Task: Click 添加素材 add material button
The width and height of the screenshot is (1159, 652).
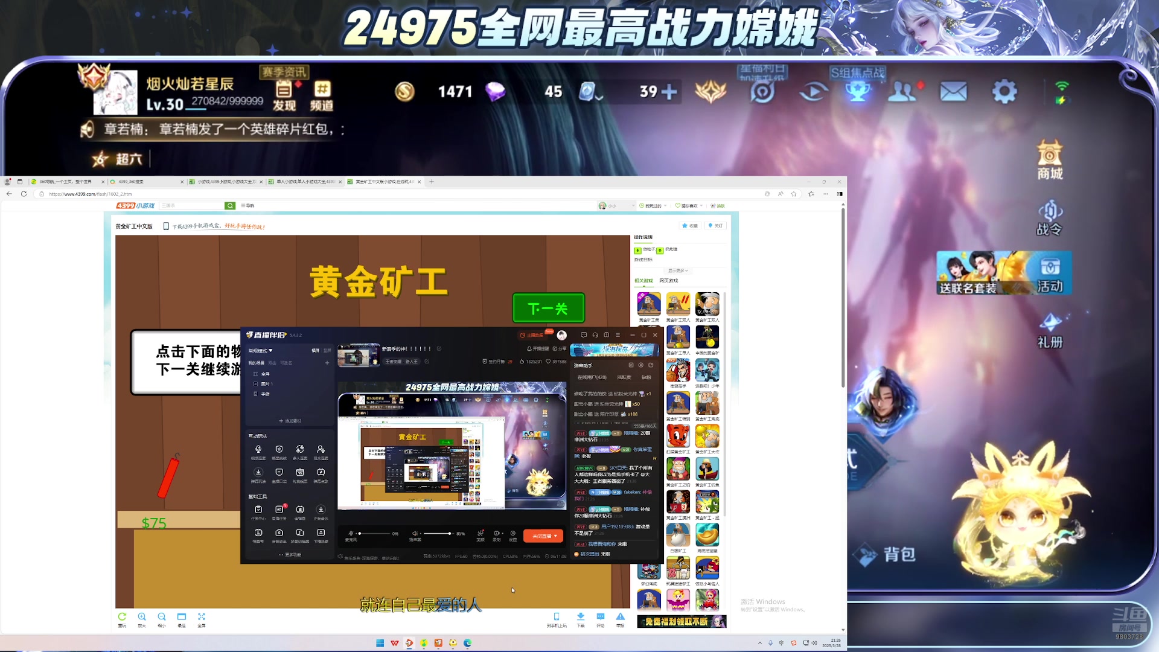Action: (290, 421)
